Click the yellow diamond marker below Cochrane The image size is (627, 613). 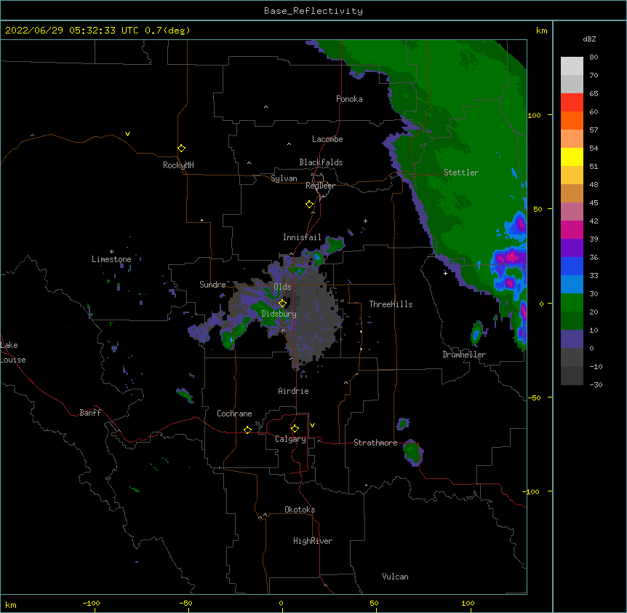click(247, 430)
